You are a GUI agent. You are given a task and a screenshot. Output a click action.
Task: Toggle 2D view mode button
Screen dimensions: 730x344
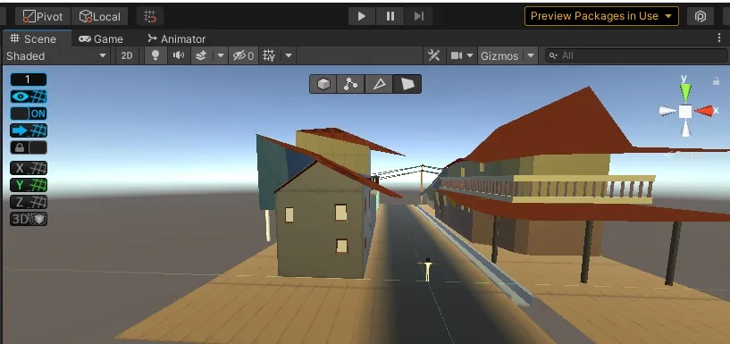pyautogui.click(x=127, y=56)
